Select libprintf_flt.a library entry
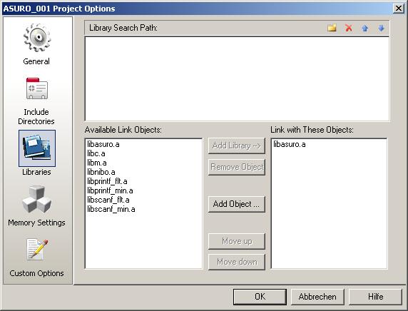 [107, 181]
